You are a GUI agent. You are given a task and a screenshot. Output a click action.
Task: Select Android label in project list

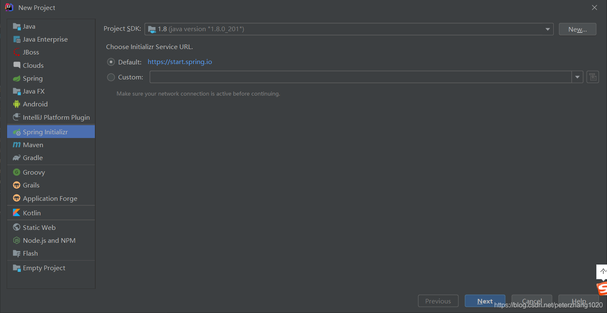(x=35, y=104)
